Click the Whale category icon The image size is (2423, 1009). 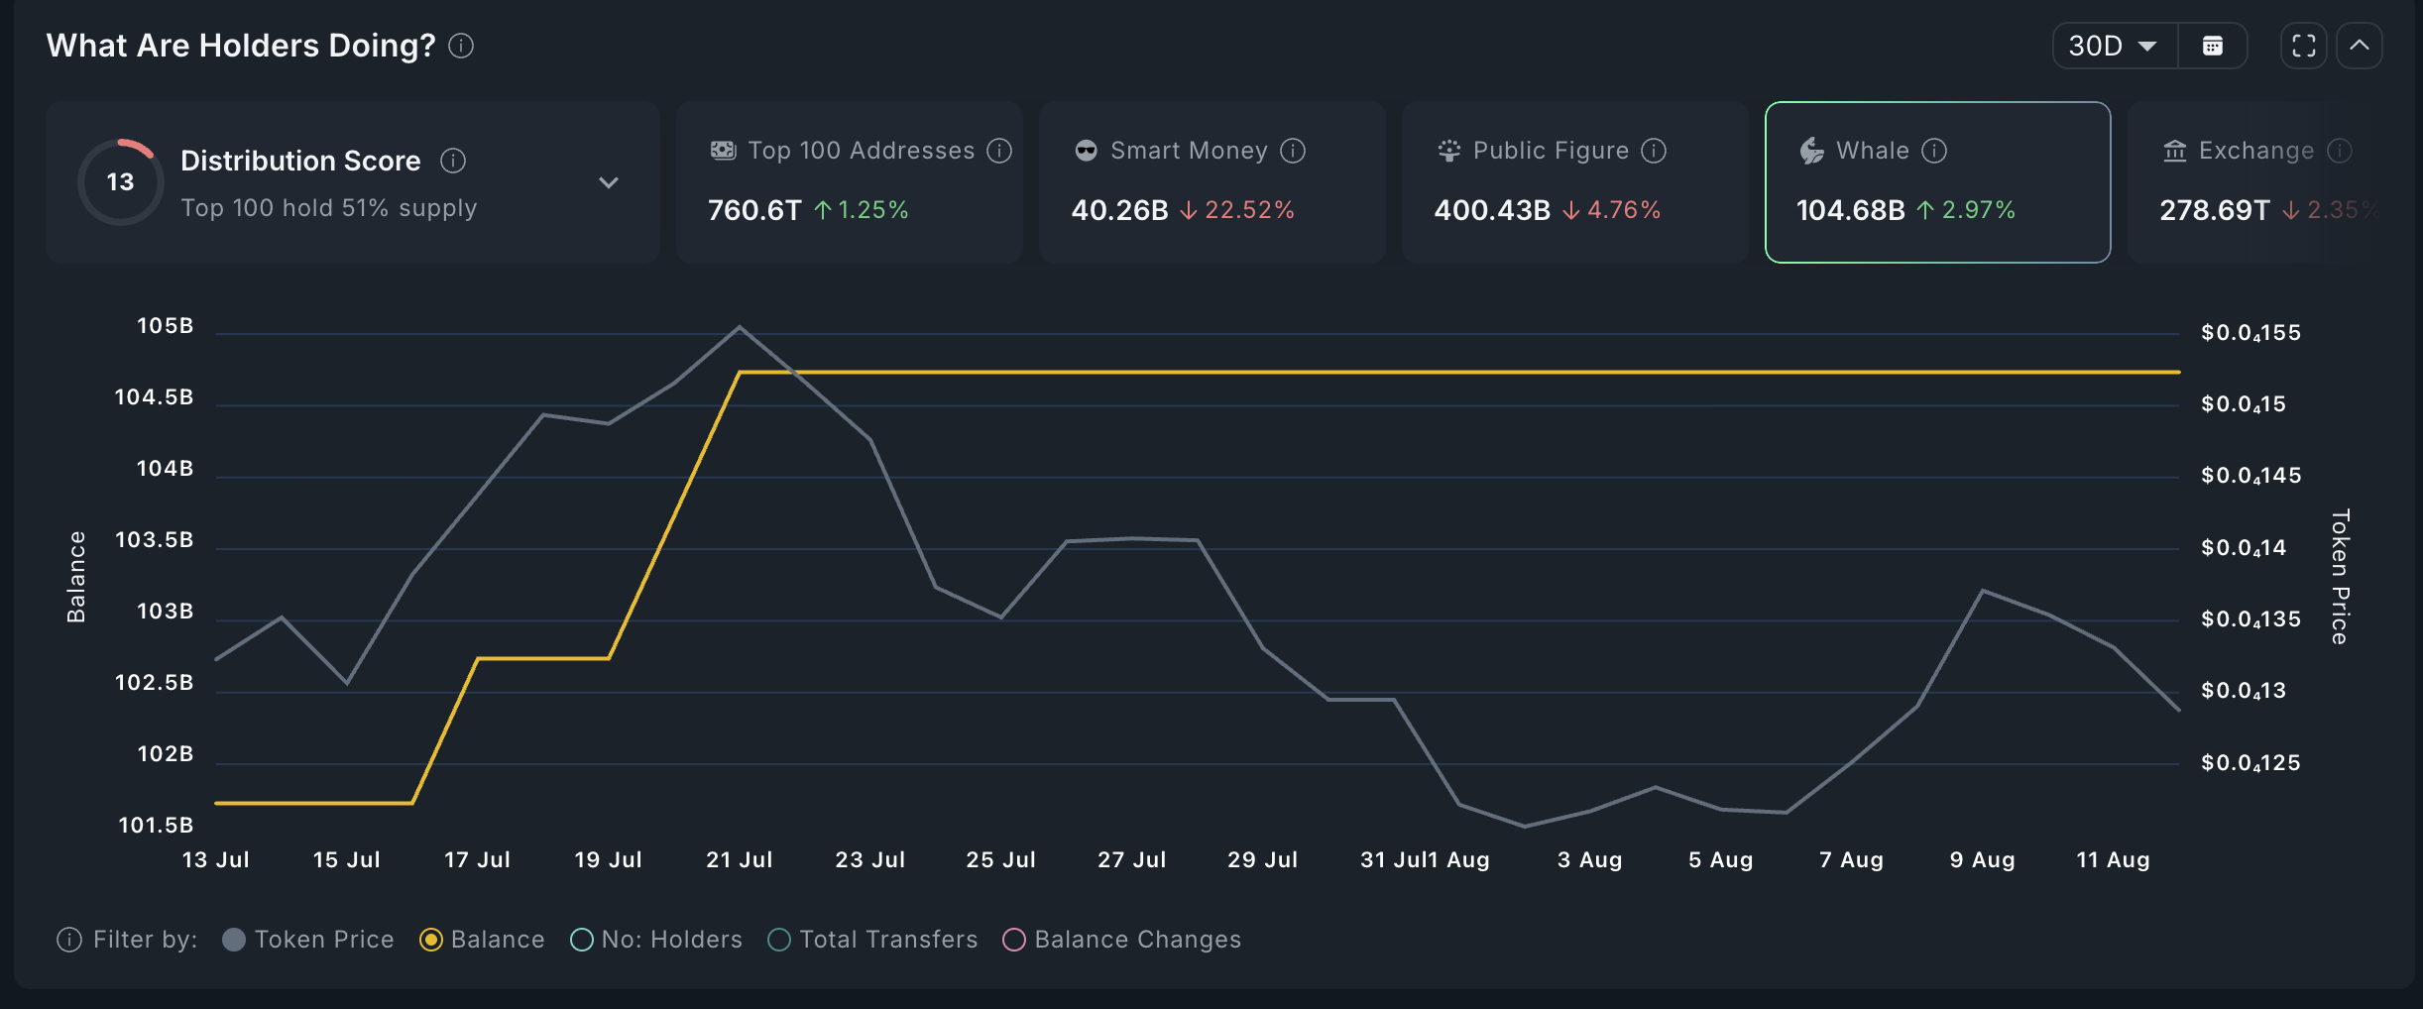[1810, 151]
